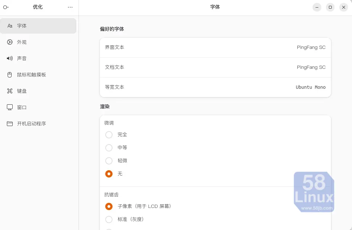This screenshot has width=352, height=230.
Task: Go to 鼠标和触摸板 settings
Action: pos(38,75)
